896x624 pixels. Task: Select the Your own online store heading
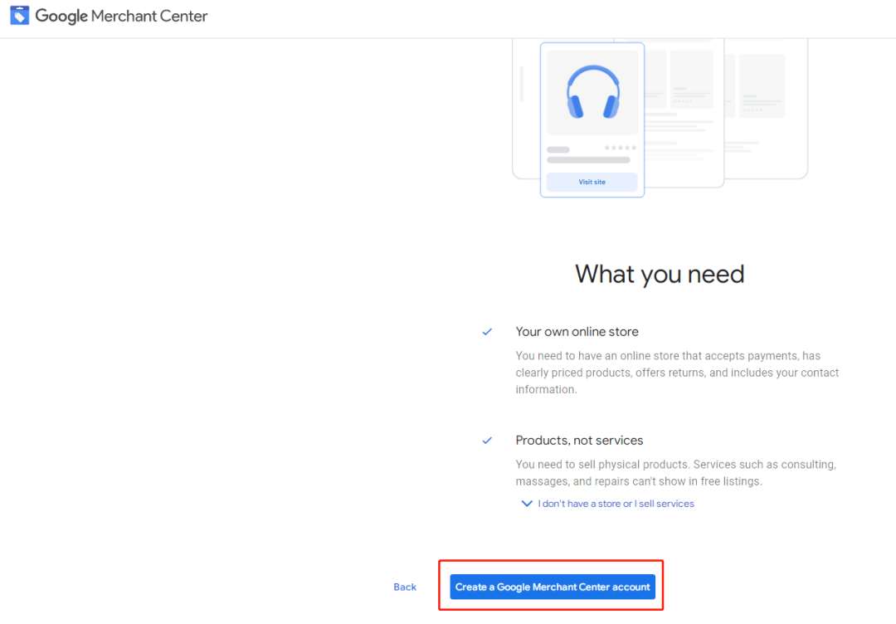coord(577,331)
